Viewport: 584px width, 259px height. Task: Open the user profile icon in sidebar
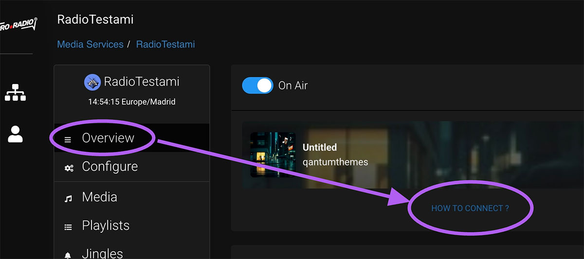15,134
